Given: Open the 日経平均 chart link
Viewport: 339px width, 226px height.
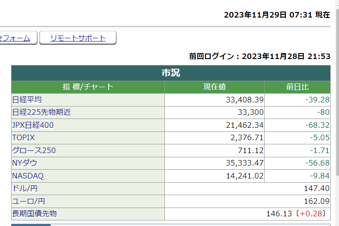Looking at the screenshot, I should [27, 100].
